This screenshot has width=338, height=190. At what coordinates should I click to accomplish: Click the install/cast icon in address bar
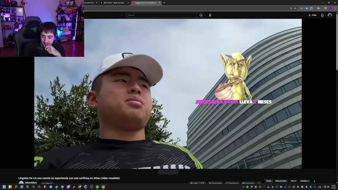291,8
